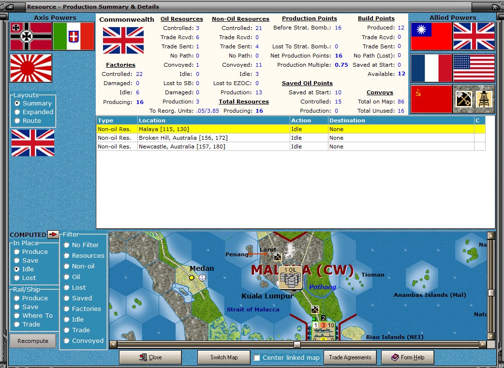Image resolution: width=504 pixels, height=368 pixels.
Task: Choose the Expanded layout option
Action: point(34,112)
